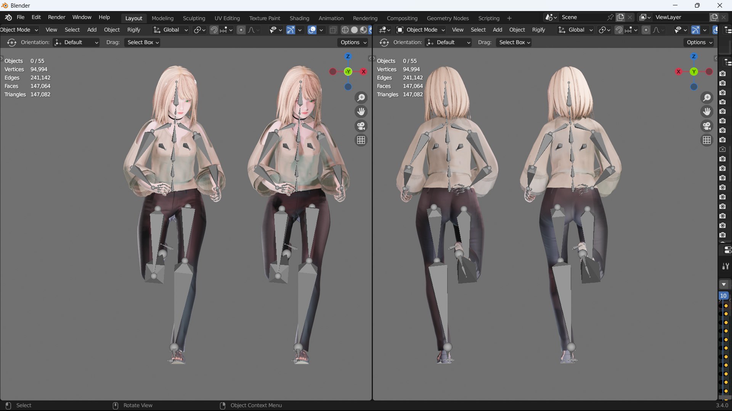Select material preview shading in left viewport
The image size is (732, 411).
click(363, 30)
